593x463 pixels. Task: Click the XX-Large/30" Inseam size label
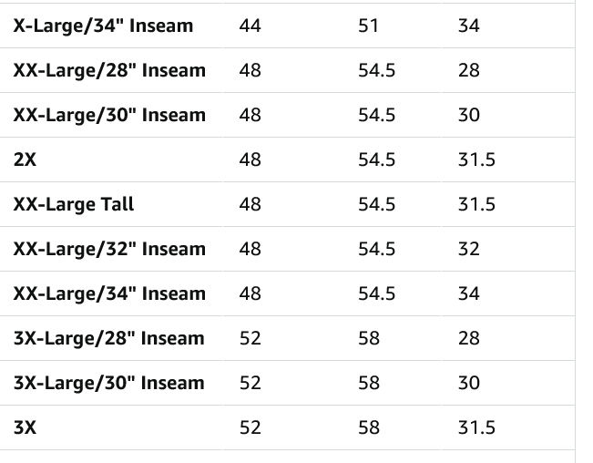109,115
